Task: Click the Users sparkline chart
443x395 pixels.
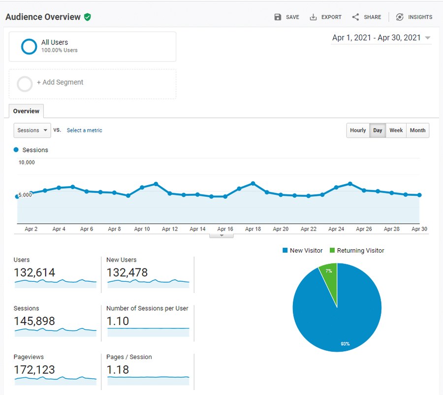Action: coord(56,284)
